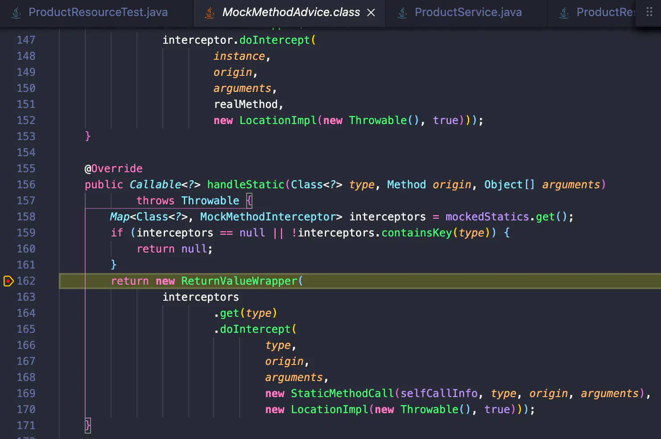Viewport: 661px width, 439px height.
Task: Click containsKey call on line 159
Action: [x=417, y=233]
